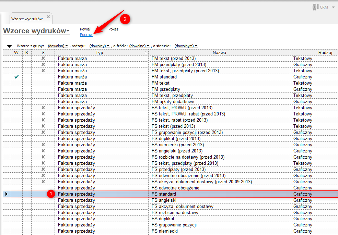Open the statusie filter (dowolnym) dropdown

[186, 46]
